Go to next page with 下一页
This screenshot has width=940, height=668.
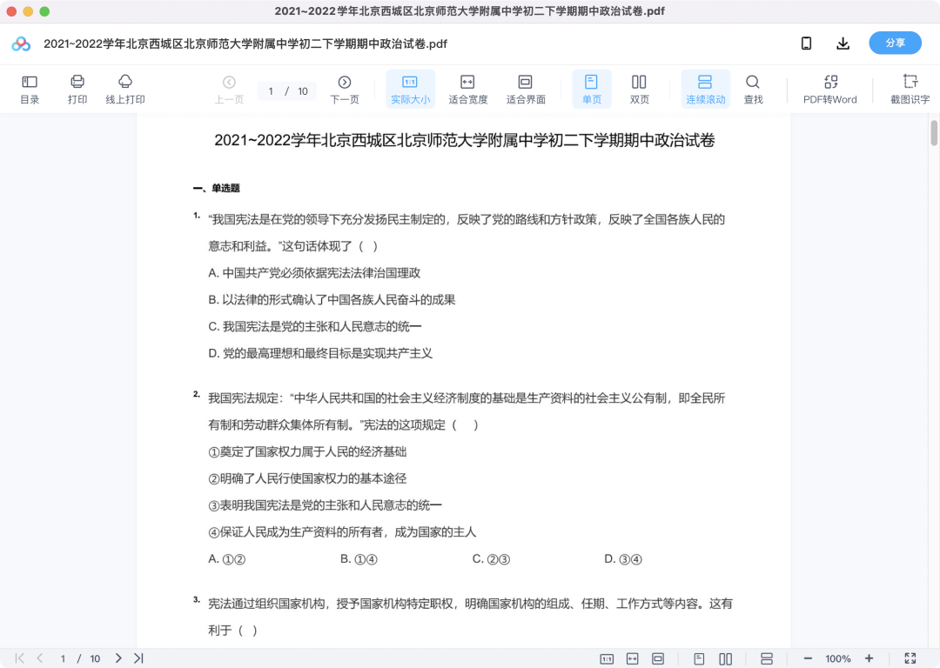[345, 90]
